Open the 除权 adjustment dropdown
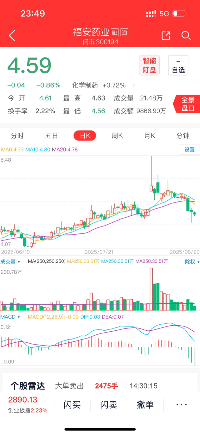200x435 pixels. coord(192,262)
